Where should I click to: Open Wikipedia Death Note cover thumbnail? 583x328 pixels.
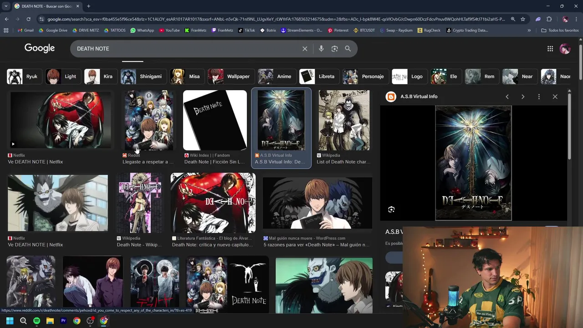pos(139,203)
